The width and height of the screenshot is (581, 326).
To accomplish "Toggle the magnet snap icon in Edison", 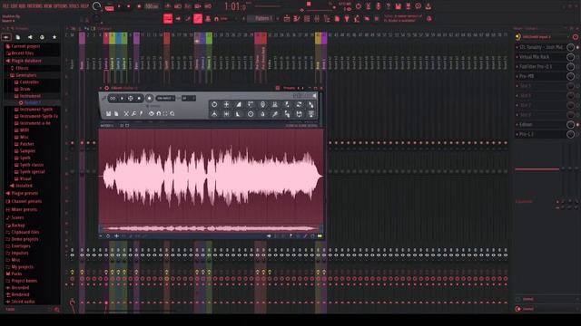I will 159,114.
